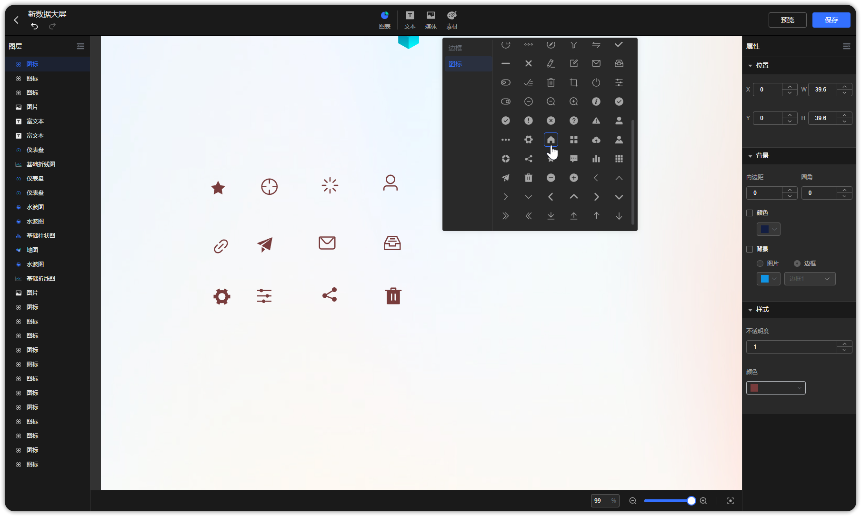Switch to the 图标 category
This screenshot has width=861, height=516.
[x=469, y=64]
